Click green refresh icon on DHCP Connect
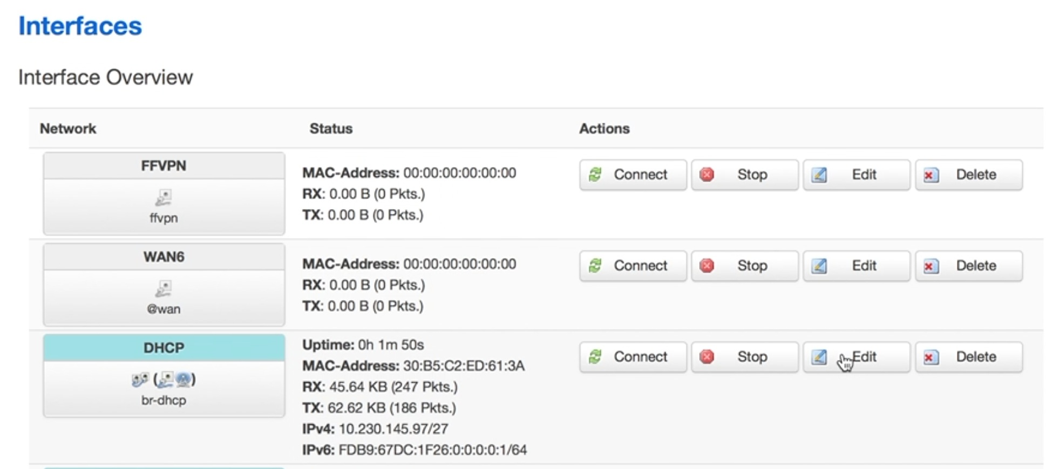1046x469 pixels. (595, 357)
